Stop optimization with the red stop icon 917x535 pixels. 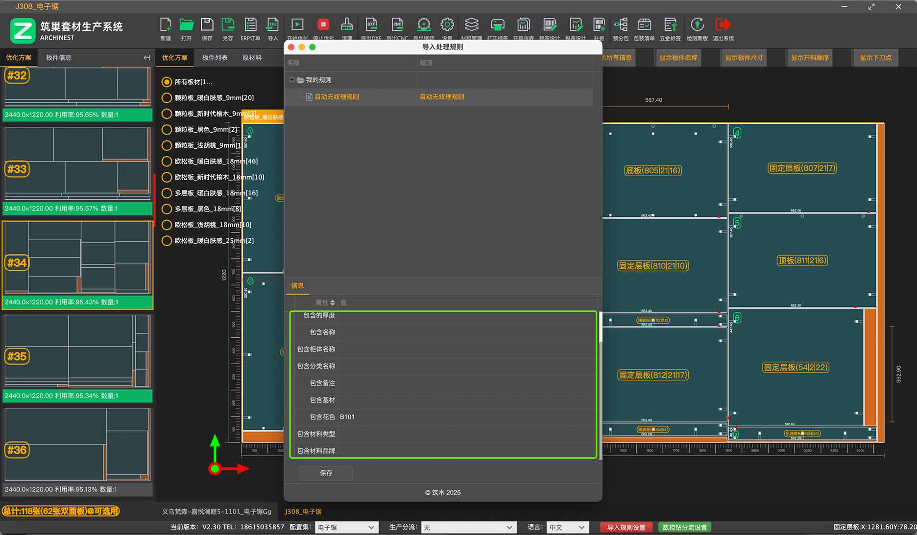click(323, 25)
